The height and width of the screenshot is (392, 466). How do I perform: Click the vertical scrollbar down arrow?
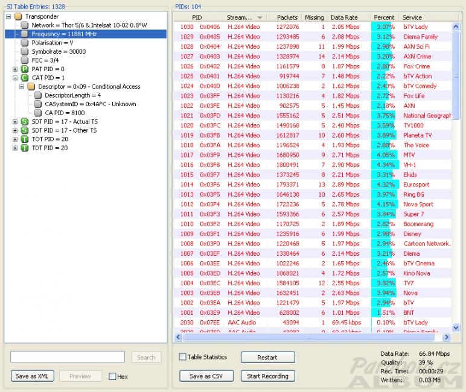tap(456, 327)
